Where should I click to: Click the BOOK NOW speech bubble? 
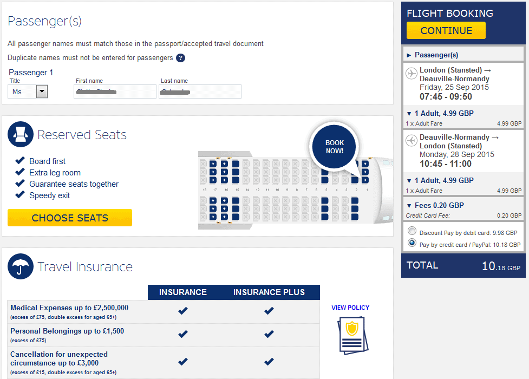point(334,147)
